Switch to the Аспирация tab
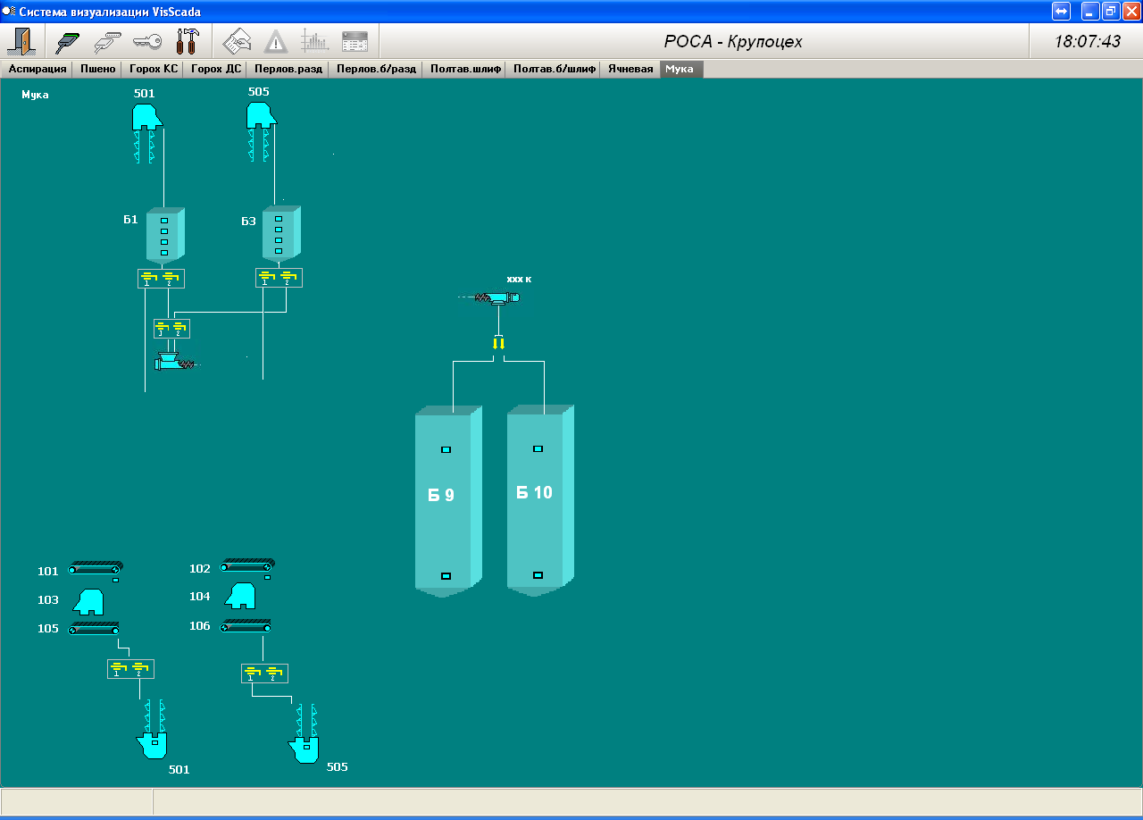This screenshot has height=820, width=1143. (x=38, y=69)
